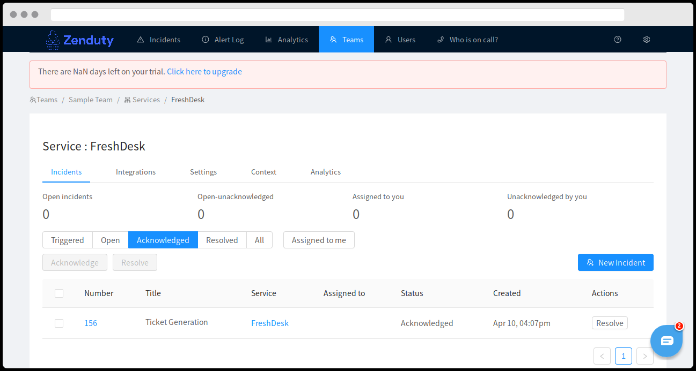Open Users page in navigation
This screenshot has height=371, width=696.
[400, 40]
